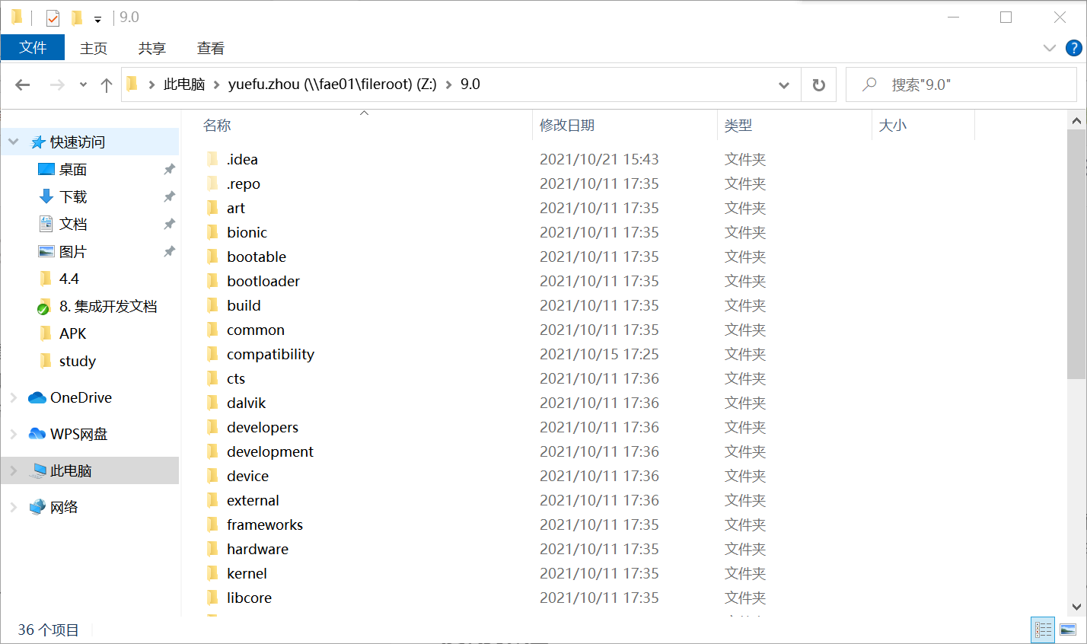Switch to the 共享 ribbon tab
Image resolution: width=1087 pixels, height=644 pixels.
[x=152, y=48]
